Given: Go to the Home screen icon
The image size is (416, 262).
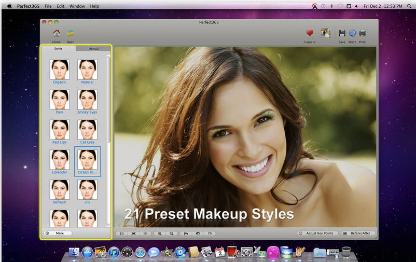Looking at the screenshot, I should pos(56,33).
